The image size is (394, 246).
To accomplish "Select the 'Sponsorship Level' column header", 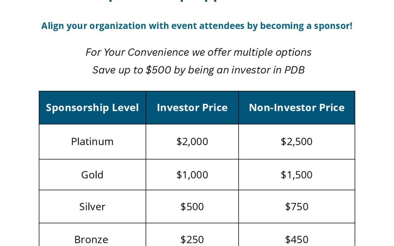I will (92, 108).
